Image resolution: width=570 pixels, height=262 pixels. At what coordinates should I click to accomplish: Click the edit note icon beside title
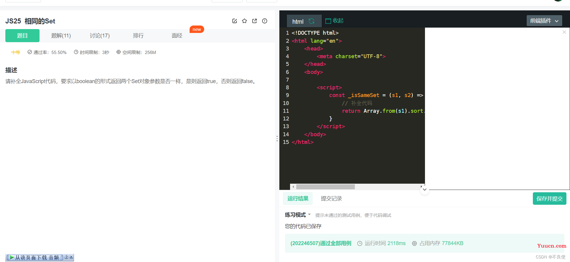[234, 21]
